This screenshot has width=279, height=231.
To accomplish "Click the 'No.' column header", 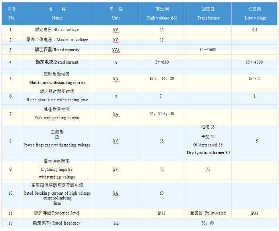I will point(12,14).
